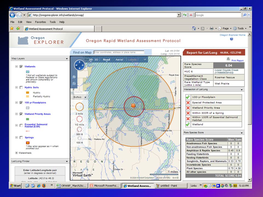Screen dimensions: 263x197
Task: Open the Buffers dropdown
Action: (x=85, y=97)
